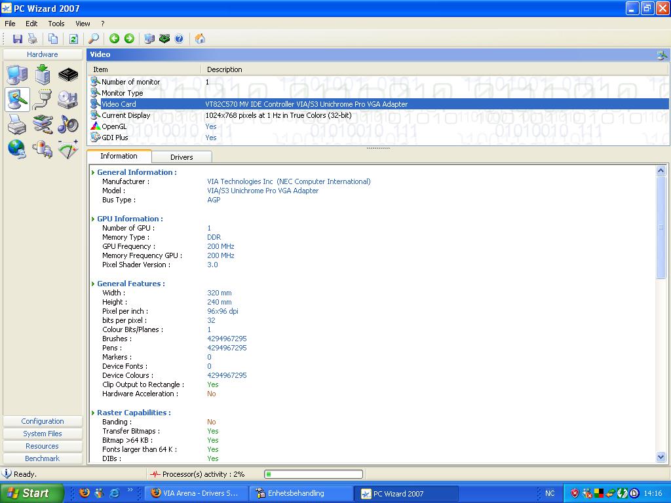
Task: Switch to the Drivers tab
Action: pos(182,157)
